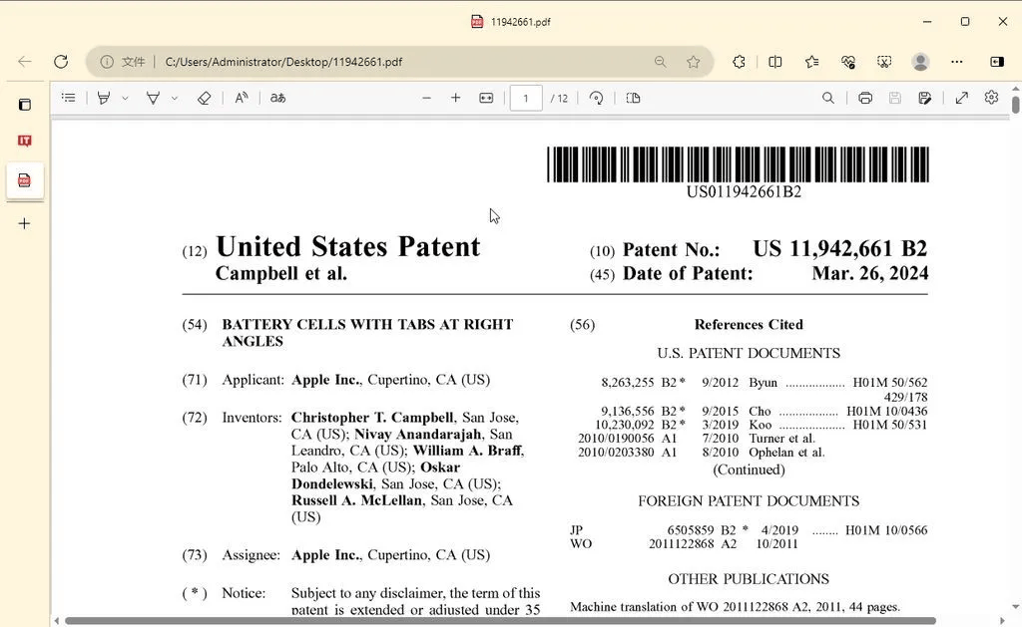1022x627 pixels.
Task: Toggle the page view layout
Action: (x=633, y=98)
